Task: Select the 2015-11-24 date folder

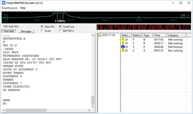Action: coord(108,35)
